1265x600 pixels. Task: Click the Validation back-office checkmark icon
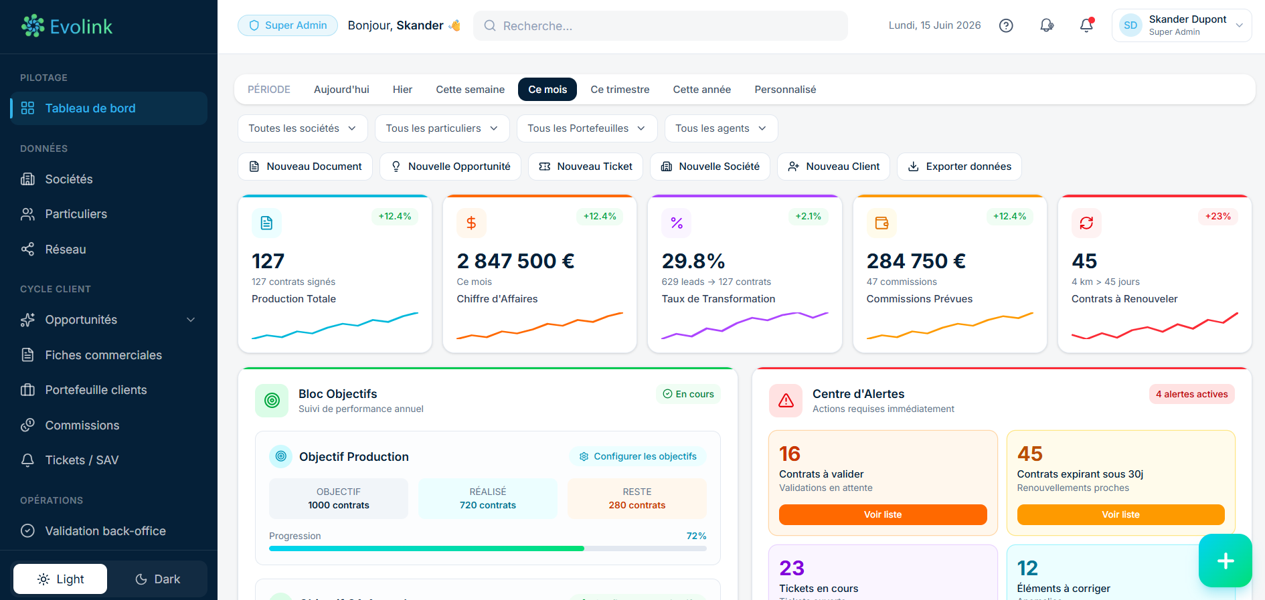pos(27,530)
